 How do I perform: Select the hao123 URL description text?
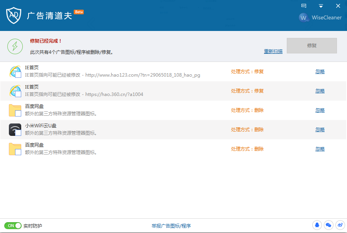[x=112, y=75]
